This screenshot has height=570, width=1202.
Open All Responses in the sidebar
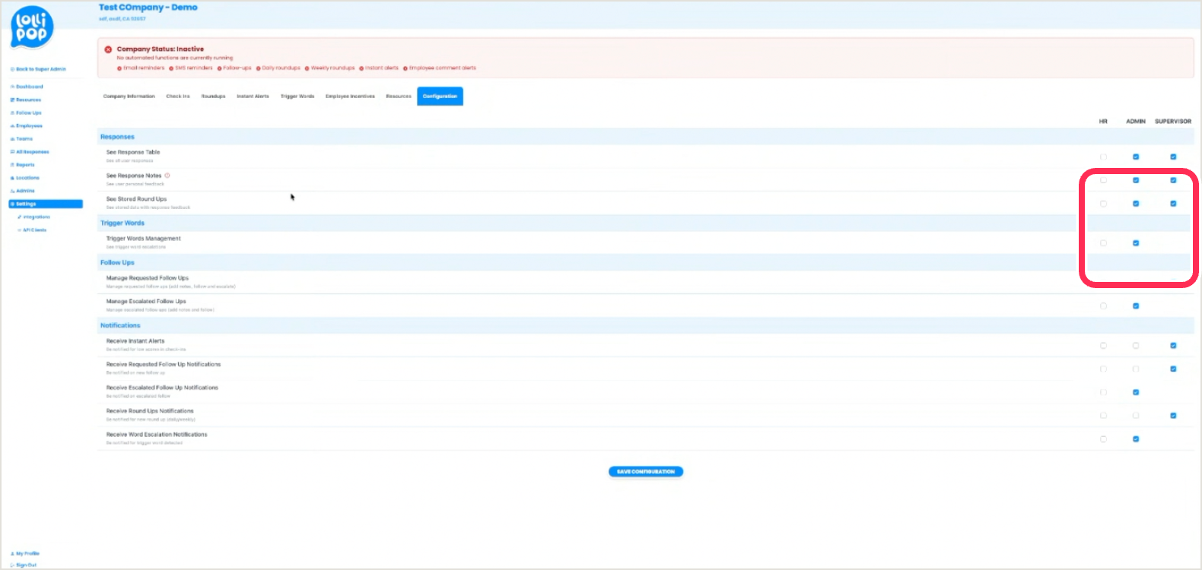[30, 152]
